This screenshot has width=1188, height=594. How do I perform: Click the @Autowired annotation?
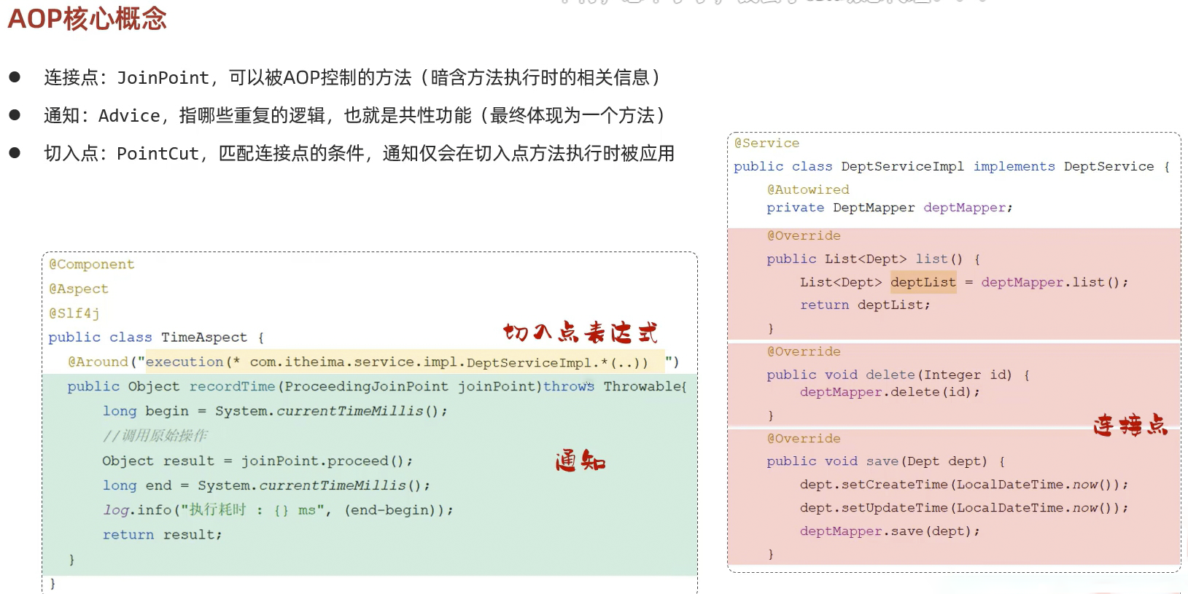click(807, 189)
